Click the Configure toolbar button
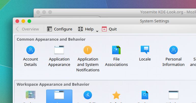Viewport: 196px width, 103px height. click(60, 29)
